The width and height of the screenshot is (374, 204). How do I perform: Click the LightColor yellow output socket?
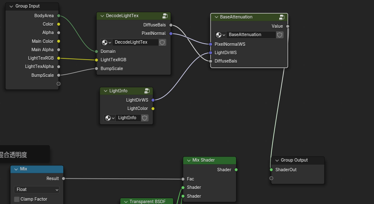pyautogui.click(x=153, y=109)
